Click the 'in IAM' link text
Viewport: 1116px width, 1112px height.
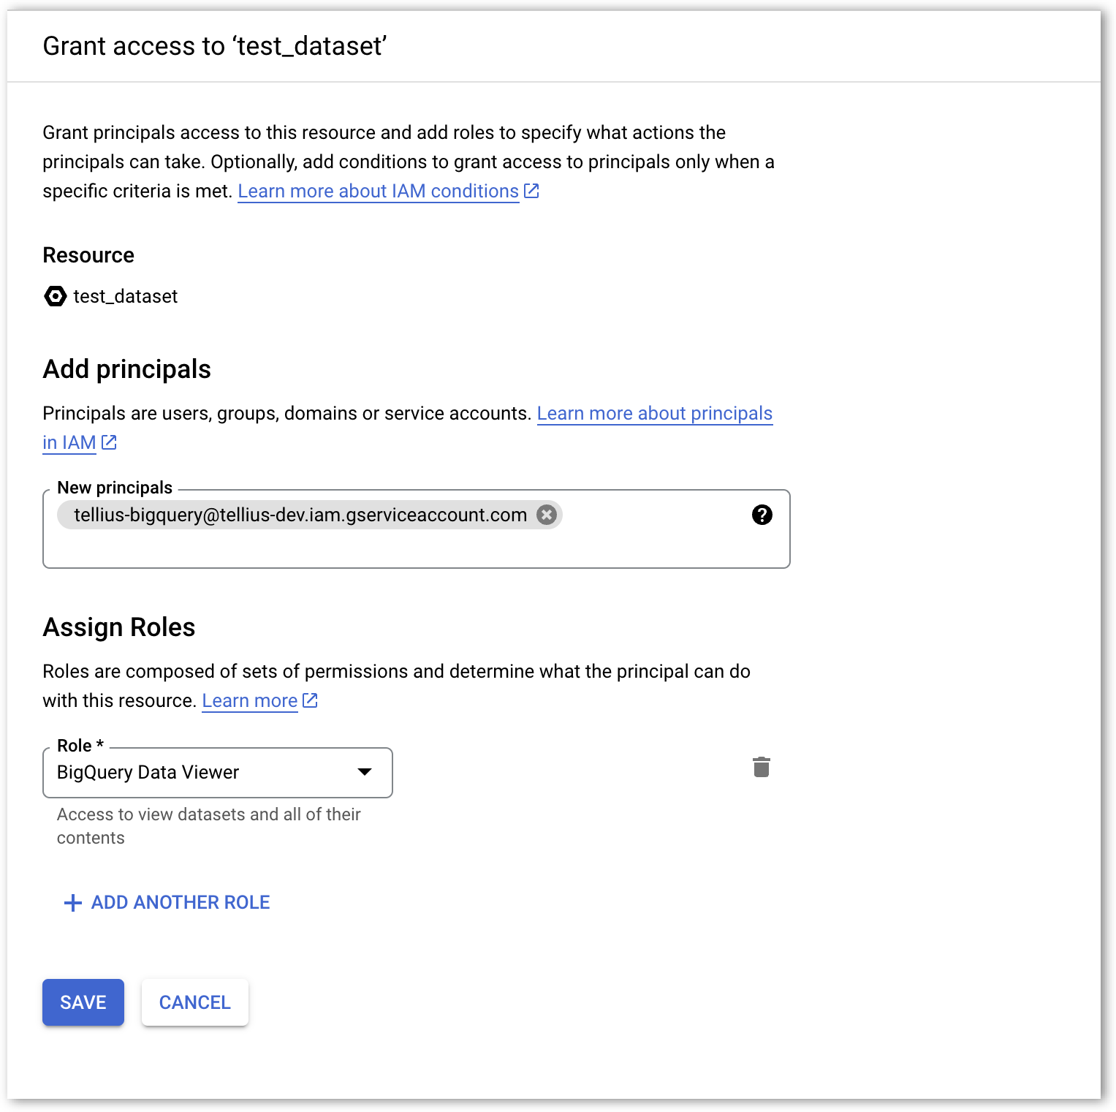tap(69, 442)
